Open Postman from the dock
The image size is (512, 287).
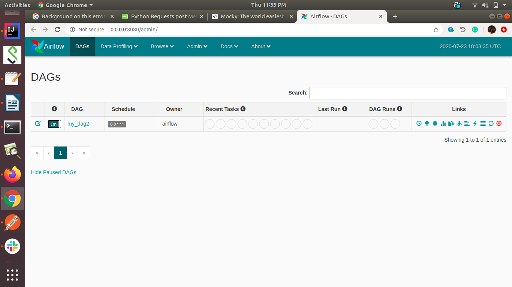[12, 223]
